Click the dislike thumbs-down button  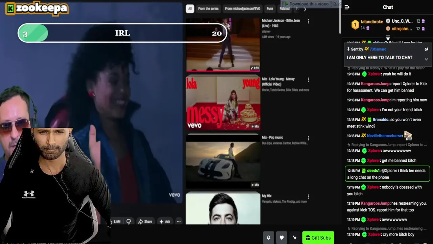pos(129,222)
